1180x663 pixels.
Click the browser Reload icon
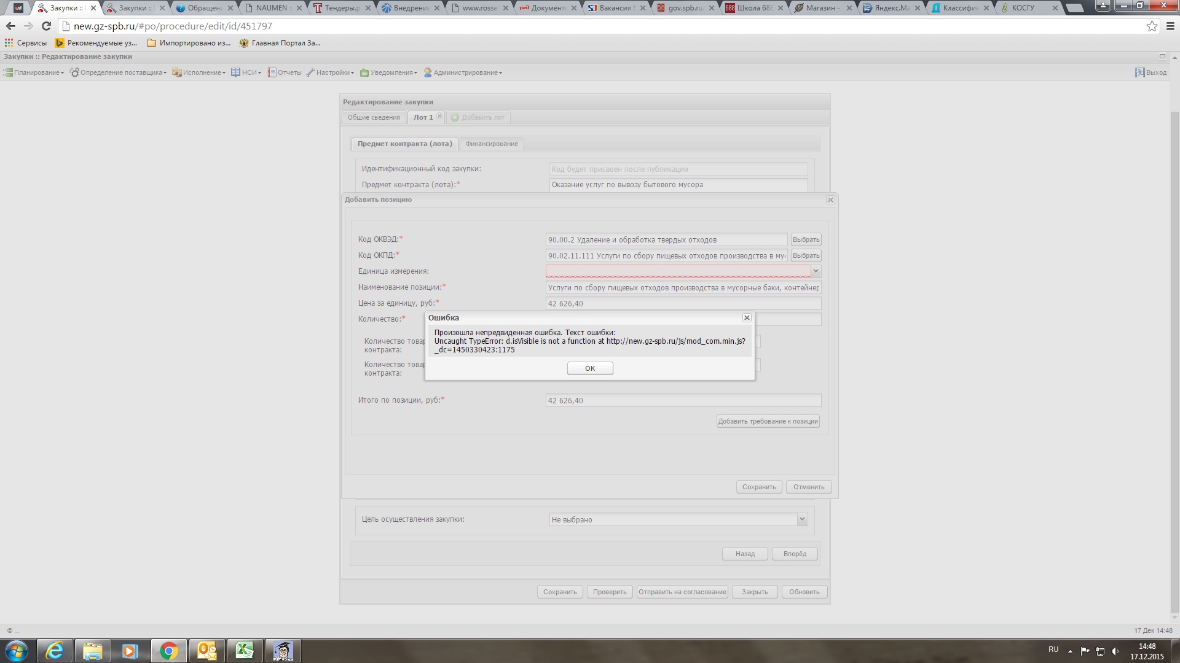[46, 26]
